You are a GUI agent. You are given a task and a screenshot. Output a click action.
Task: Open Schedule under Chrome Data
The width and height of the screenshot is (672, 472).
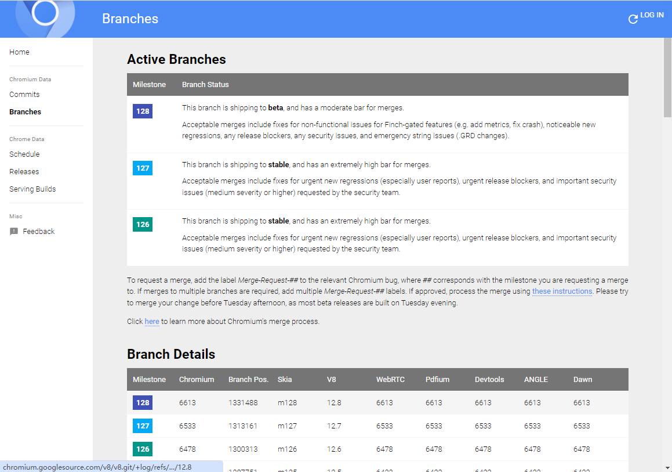[x=24, y=154]
